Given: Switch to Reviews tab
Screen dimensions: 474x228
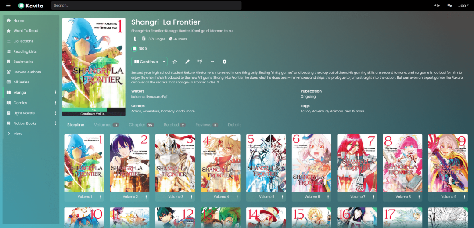Looking at the screenshot, I should click(x=206, y=125).
